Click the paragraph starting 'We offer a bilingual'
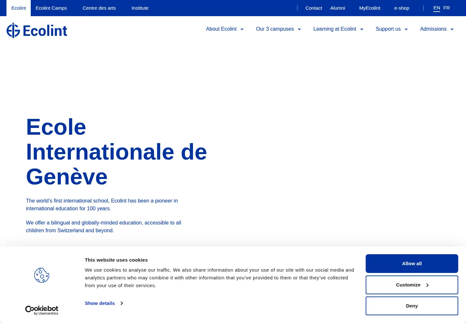Viewport: 466px width, 323px height. (104, 226)
